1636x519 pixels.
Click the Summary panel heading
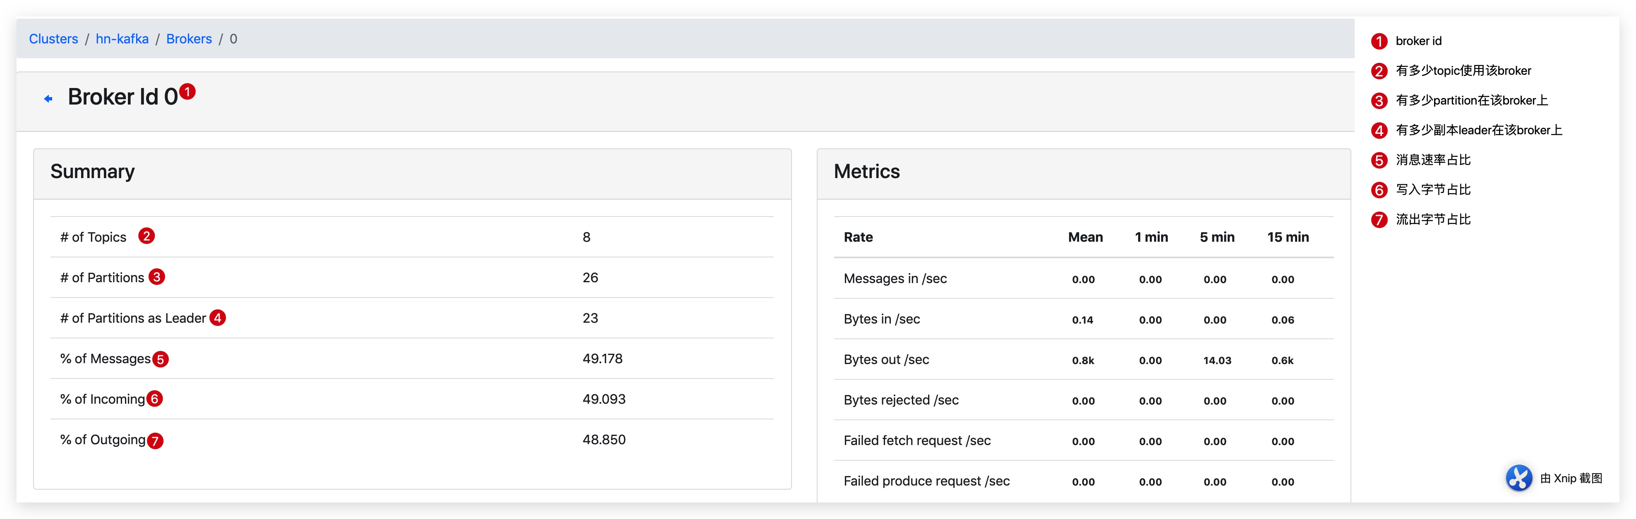[x=93, y=171]
